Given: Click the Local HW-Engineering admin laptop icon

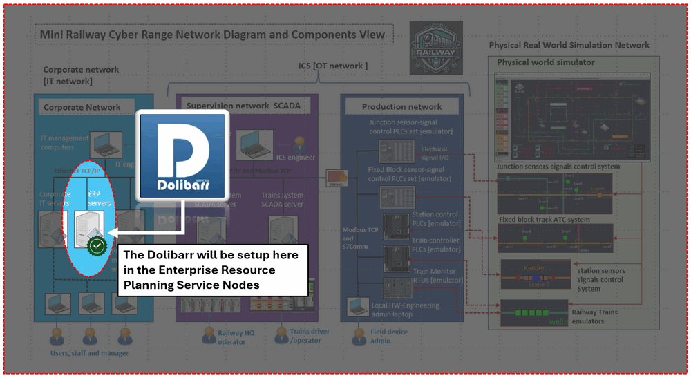Looking at the screenshot, I should [x=358, y=307].
